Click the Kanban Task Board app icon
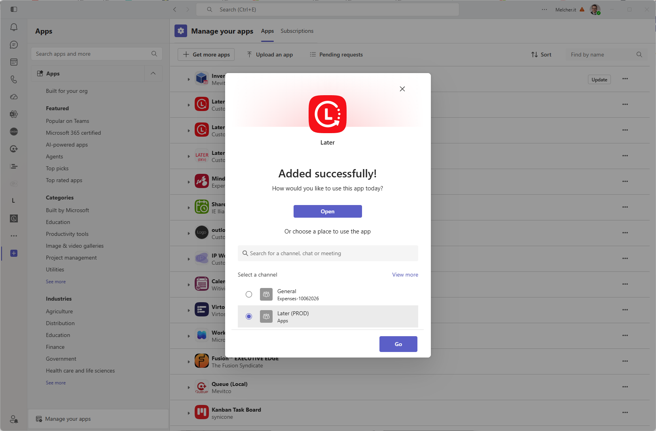The image size is (656, 431). point(202,412)
